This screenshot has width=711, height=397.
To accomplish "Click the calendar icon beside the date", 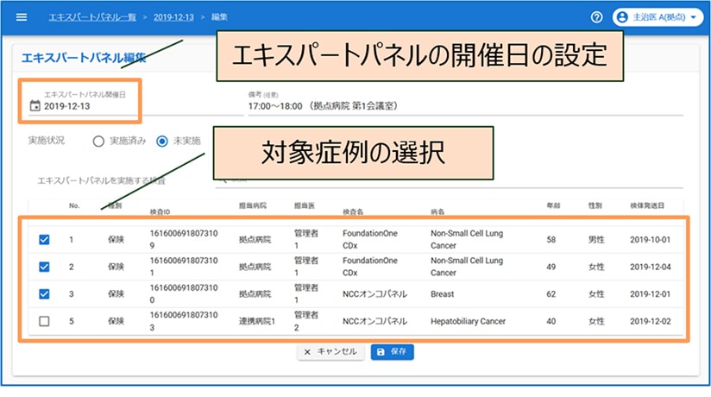I will pos(35,106).
